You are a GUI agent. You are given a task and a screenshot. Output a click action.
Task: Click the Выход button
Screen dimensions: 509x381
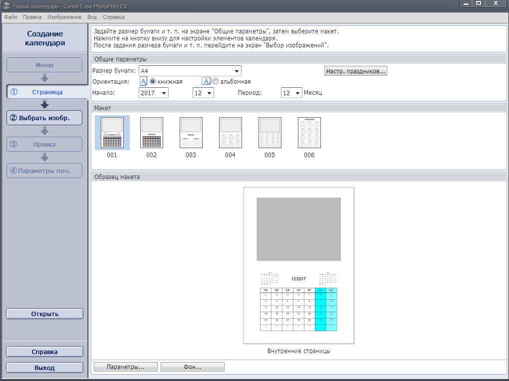pos(45,368)
